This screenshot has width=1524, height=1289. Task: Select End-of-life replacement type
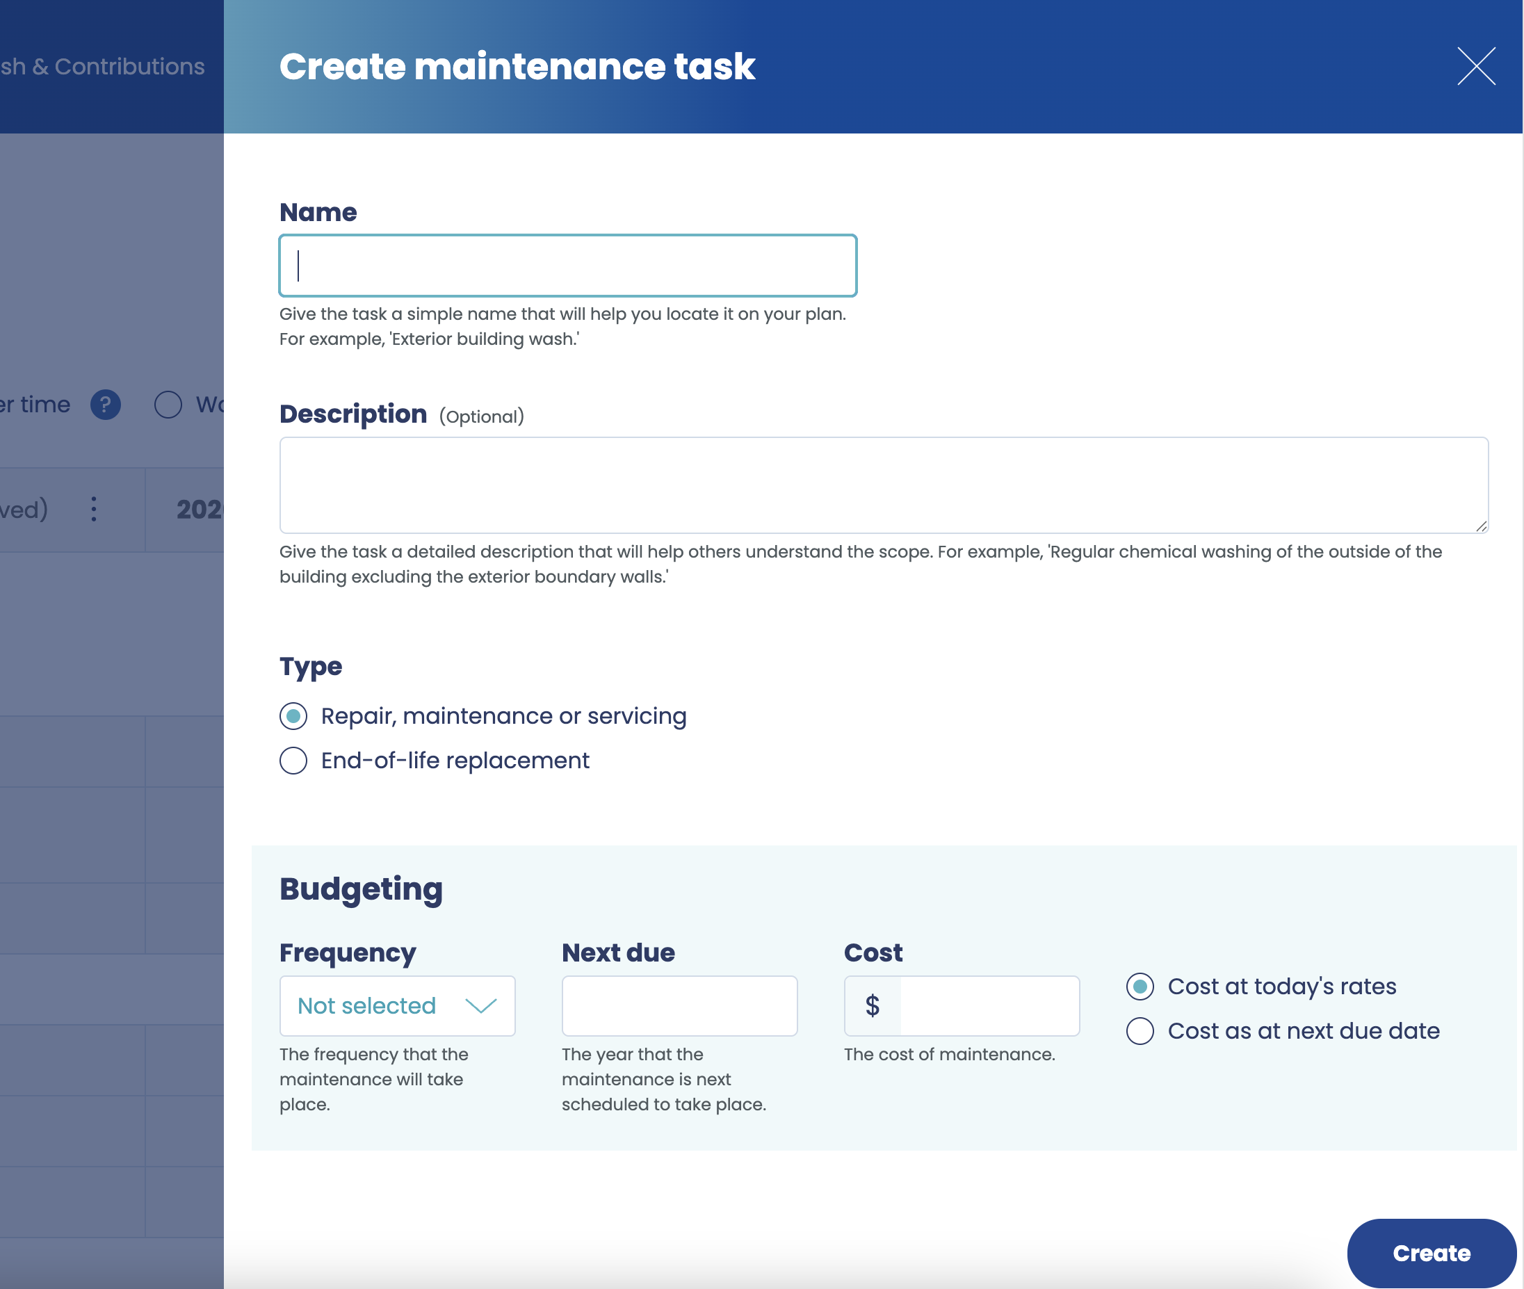click(x=293, y=761)
